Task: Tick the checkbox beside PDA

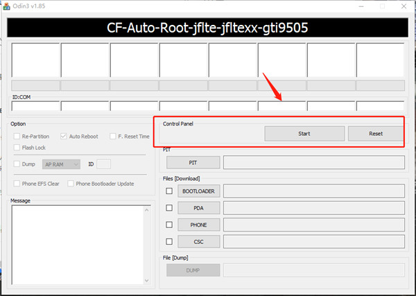Action: click(x=169, y=208)
